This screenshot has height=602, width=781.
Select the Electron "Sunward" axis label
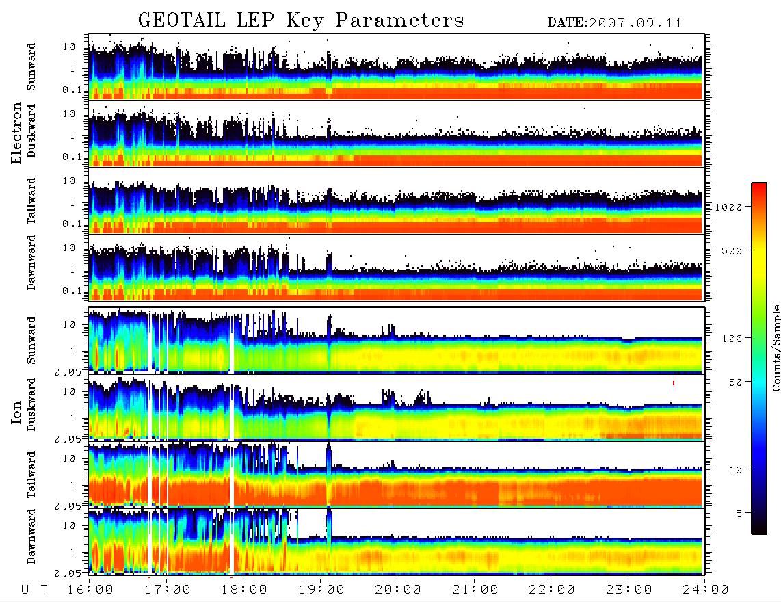pyautogui.click(x=31, y=67)
